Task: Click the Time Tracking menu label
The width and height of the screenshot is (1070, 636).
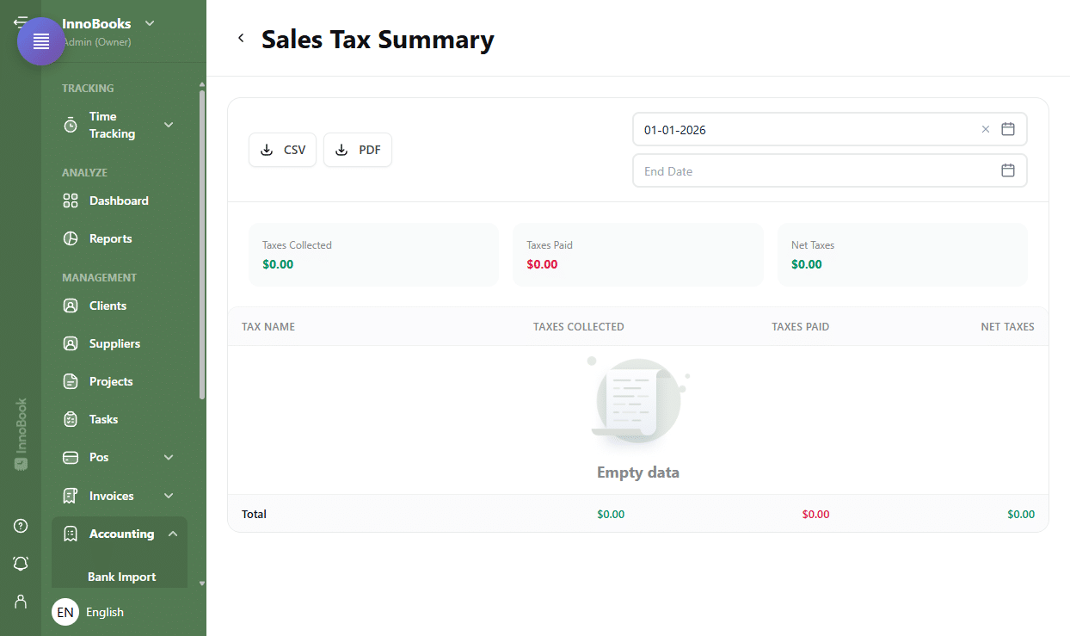Action: (112, 125)
